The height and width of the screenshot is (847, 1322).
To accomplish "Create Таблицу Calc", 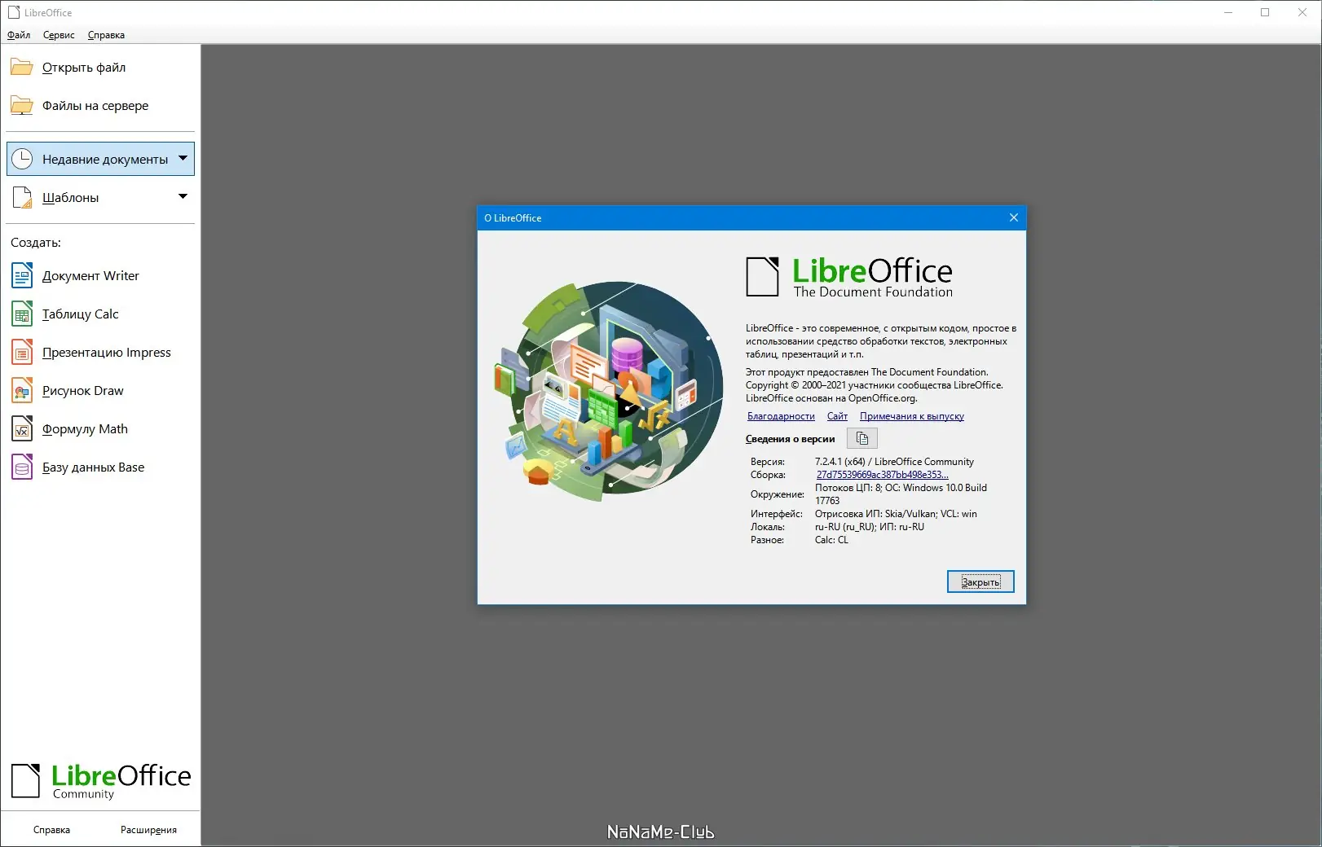I will [x=80, y=314].
